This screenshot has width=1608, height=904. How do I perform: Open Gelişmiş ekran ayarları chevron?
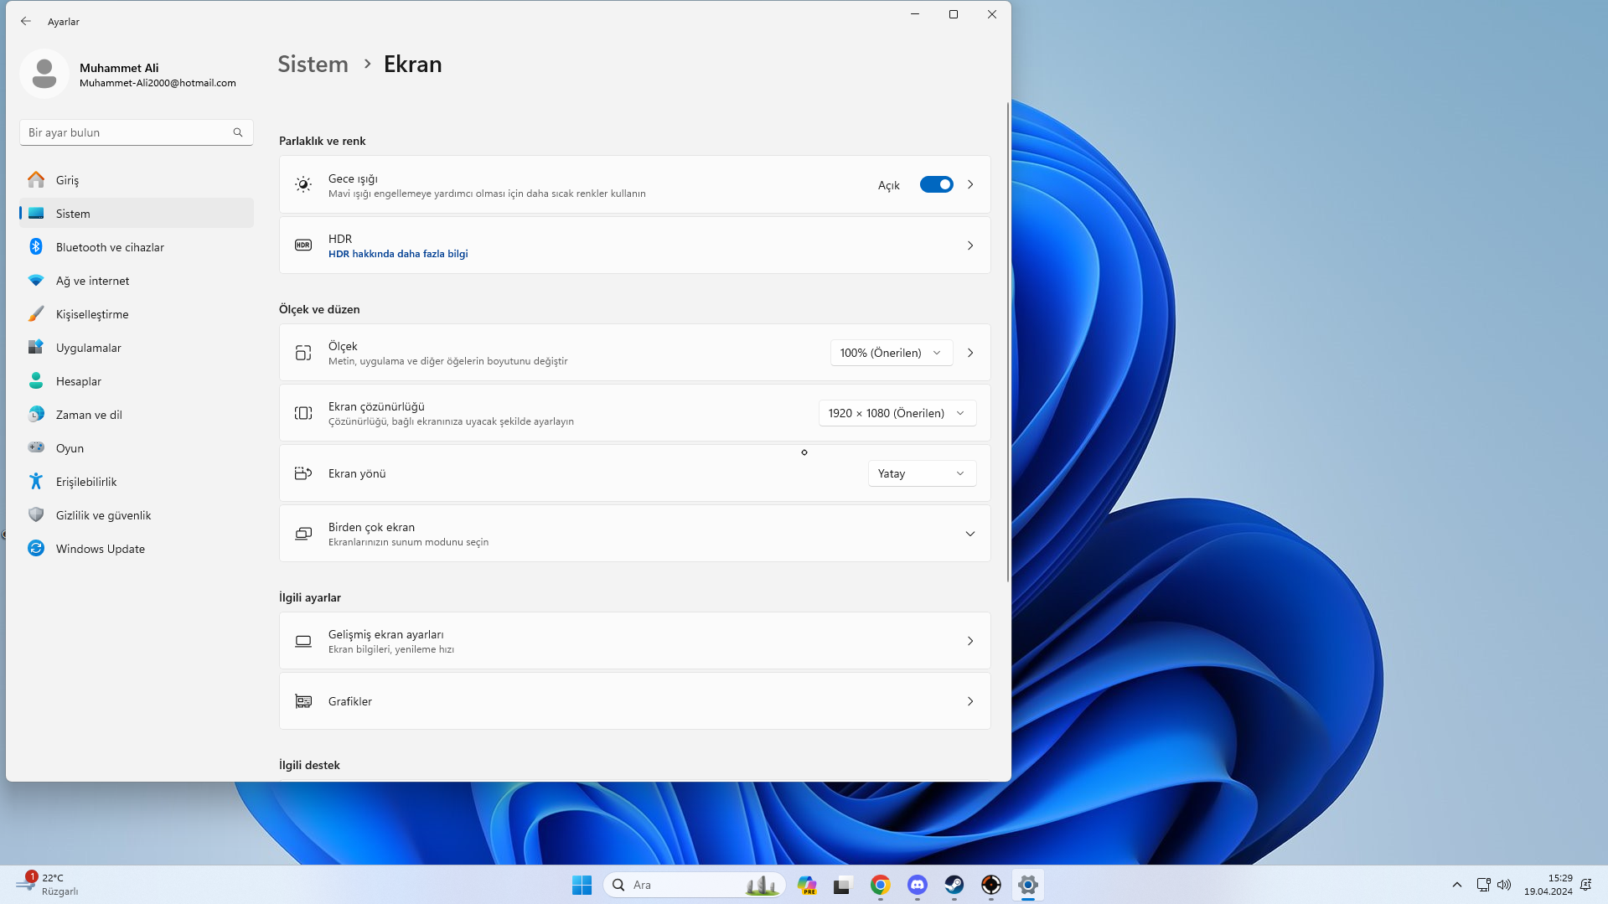(969, 641)
